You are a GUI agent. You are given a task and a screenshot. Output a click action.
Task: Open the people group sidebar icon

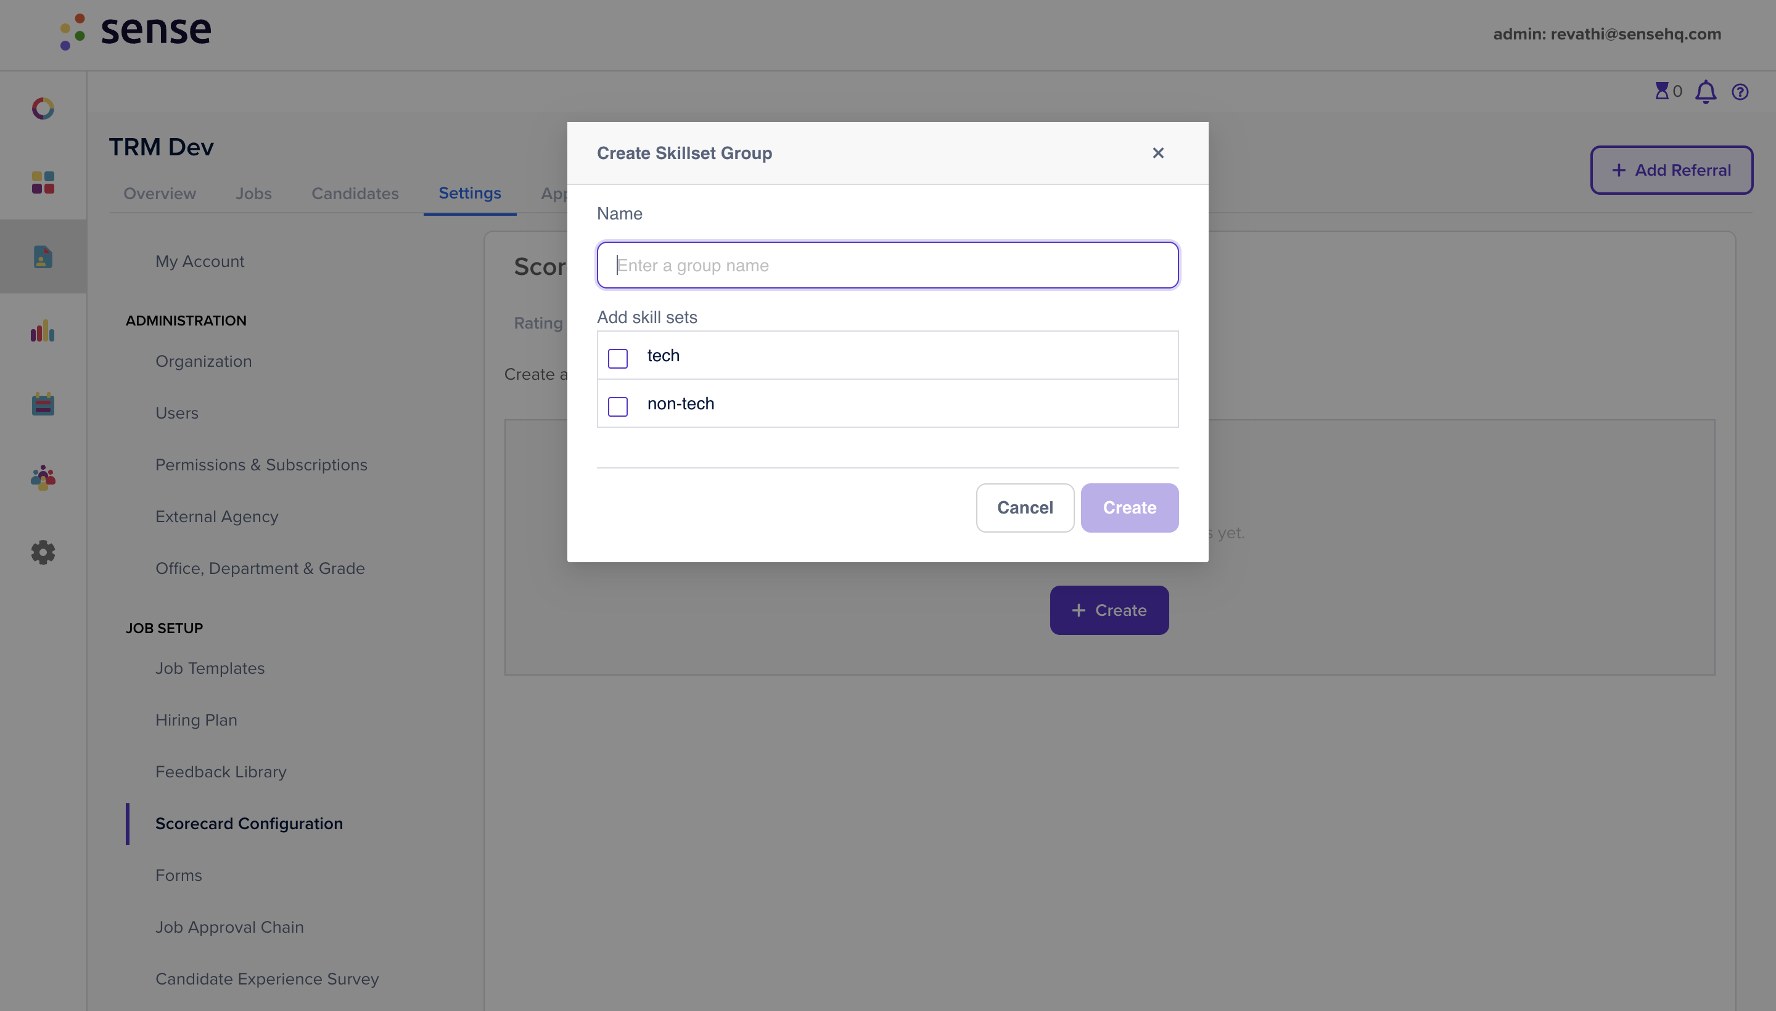(43, 478)
